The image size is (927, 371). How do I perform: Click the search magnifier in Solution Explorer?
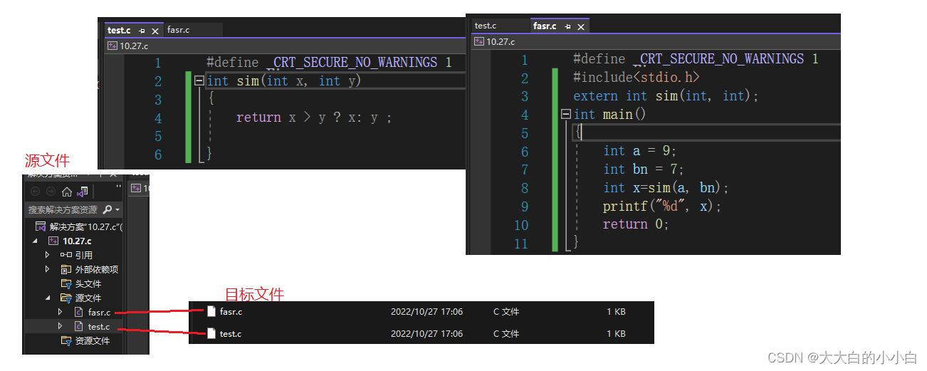click(x=108, y=210)
